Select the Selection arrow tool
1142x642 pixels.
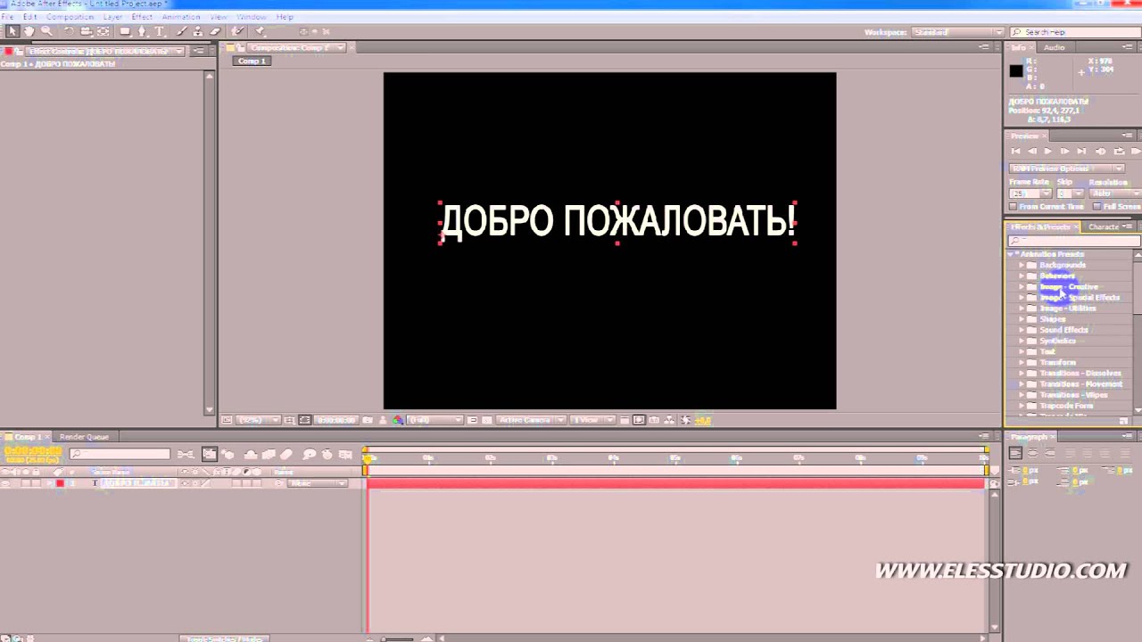click(12, 31)
